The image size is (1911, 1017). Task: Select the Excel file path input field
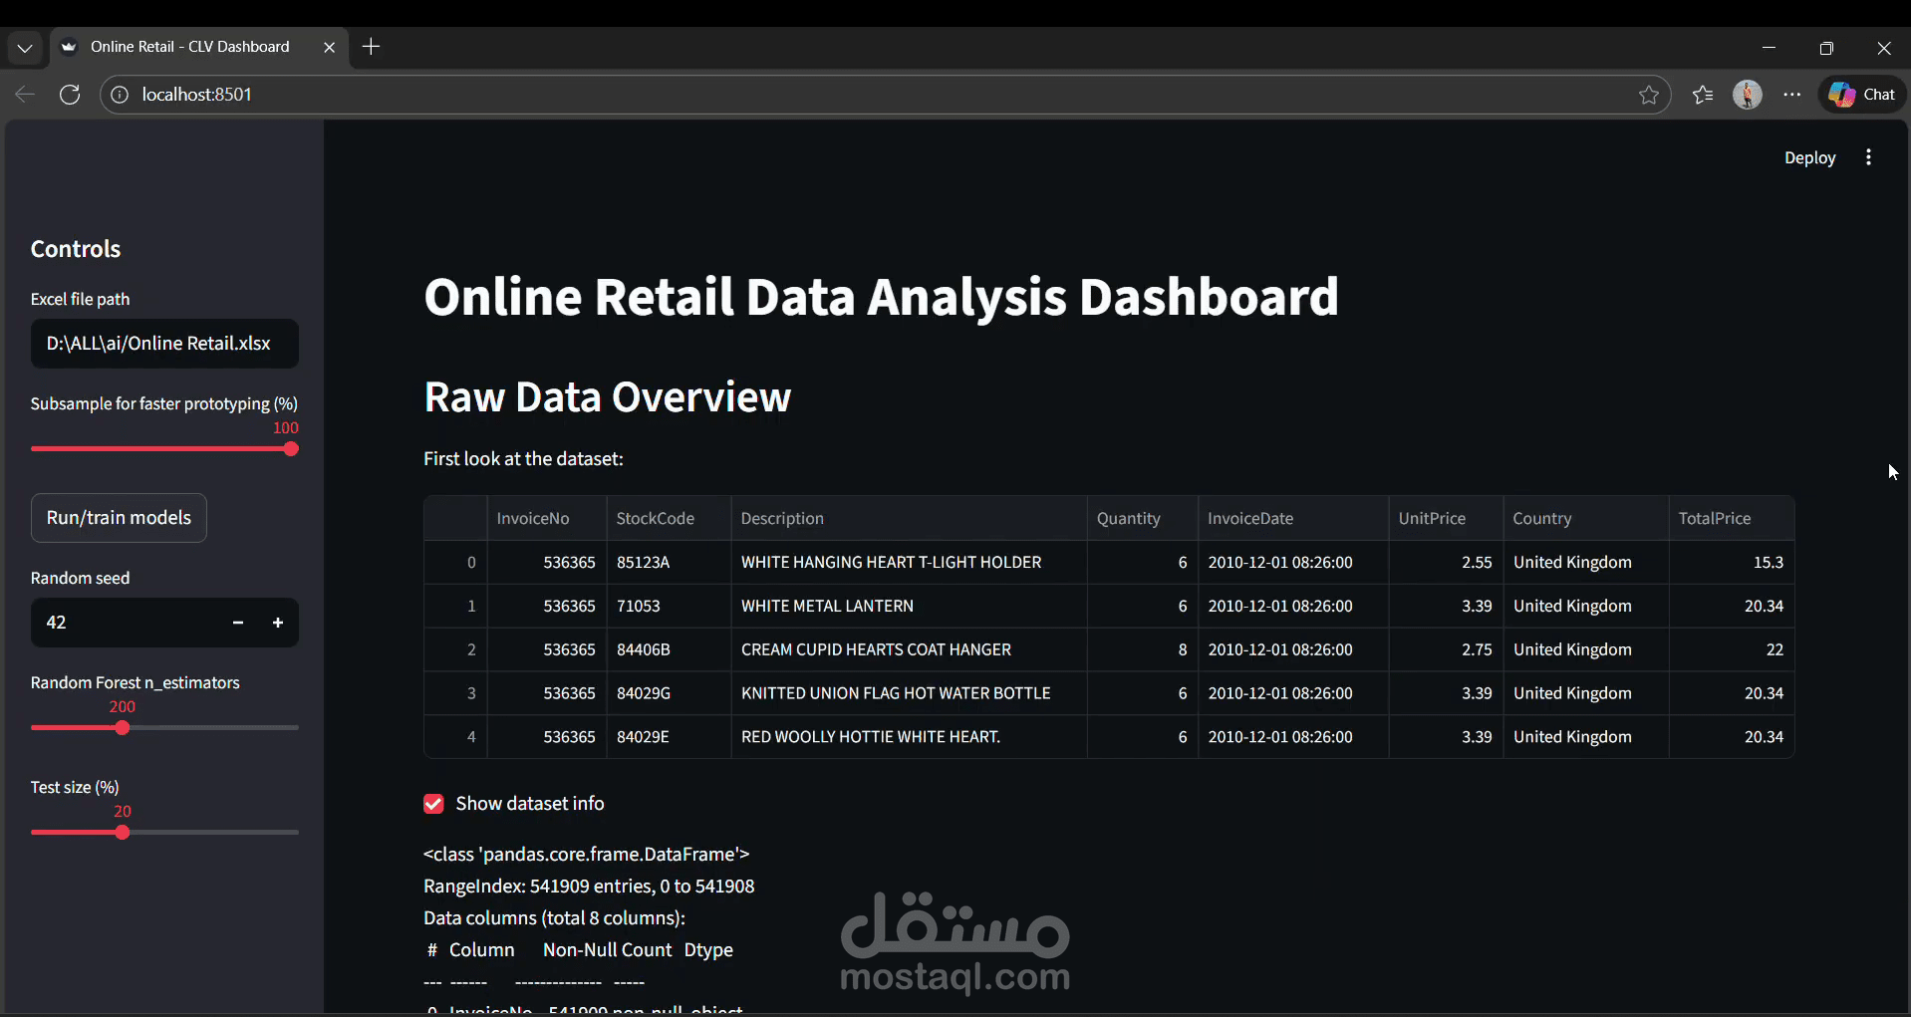click(x=163, y=343)
